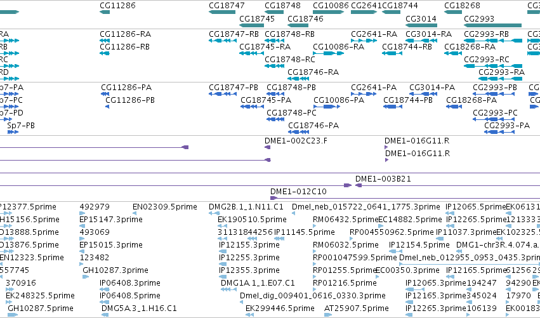Open the IP12154.5prime EST label
This screenshot has width=540, height=318.
419,245
